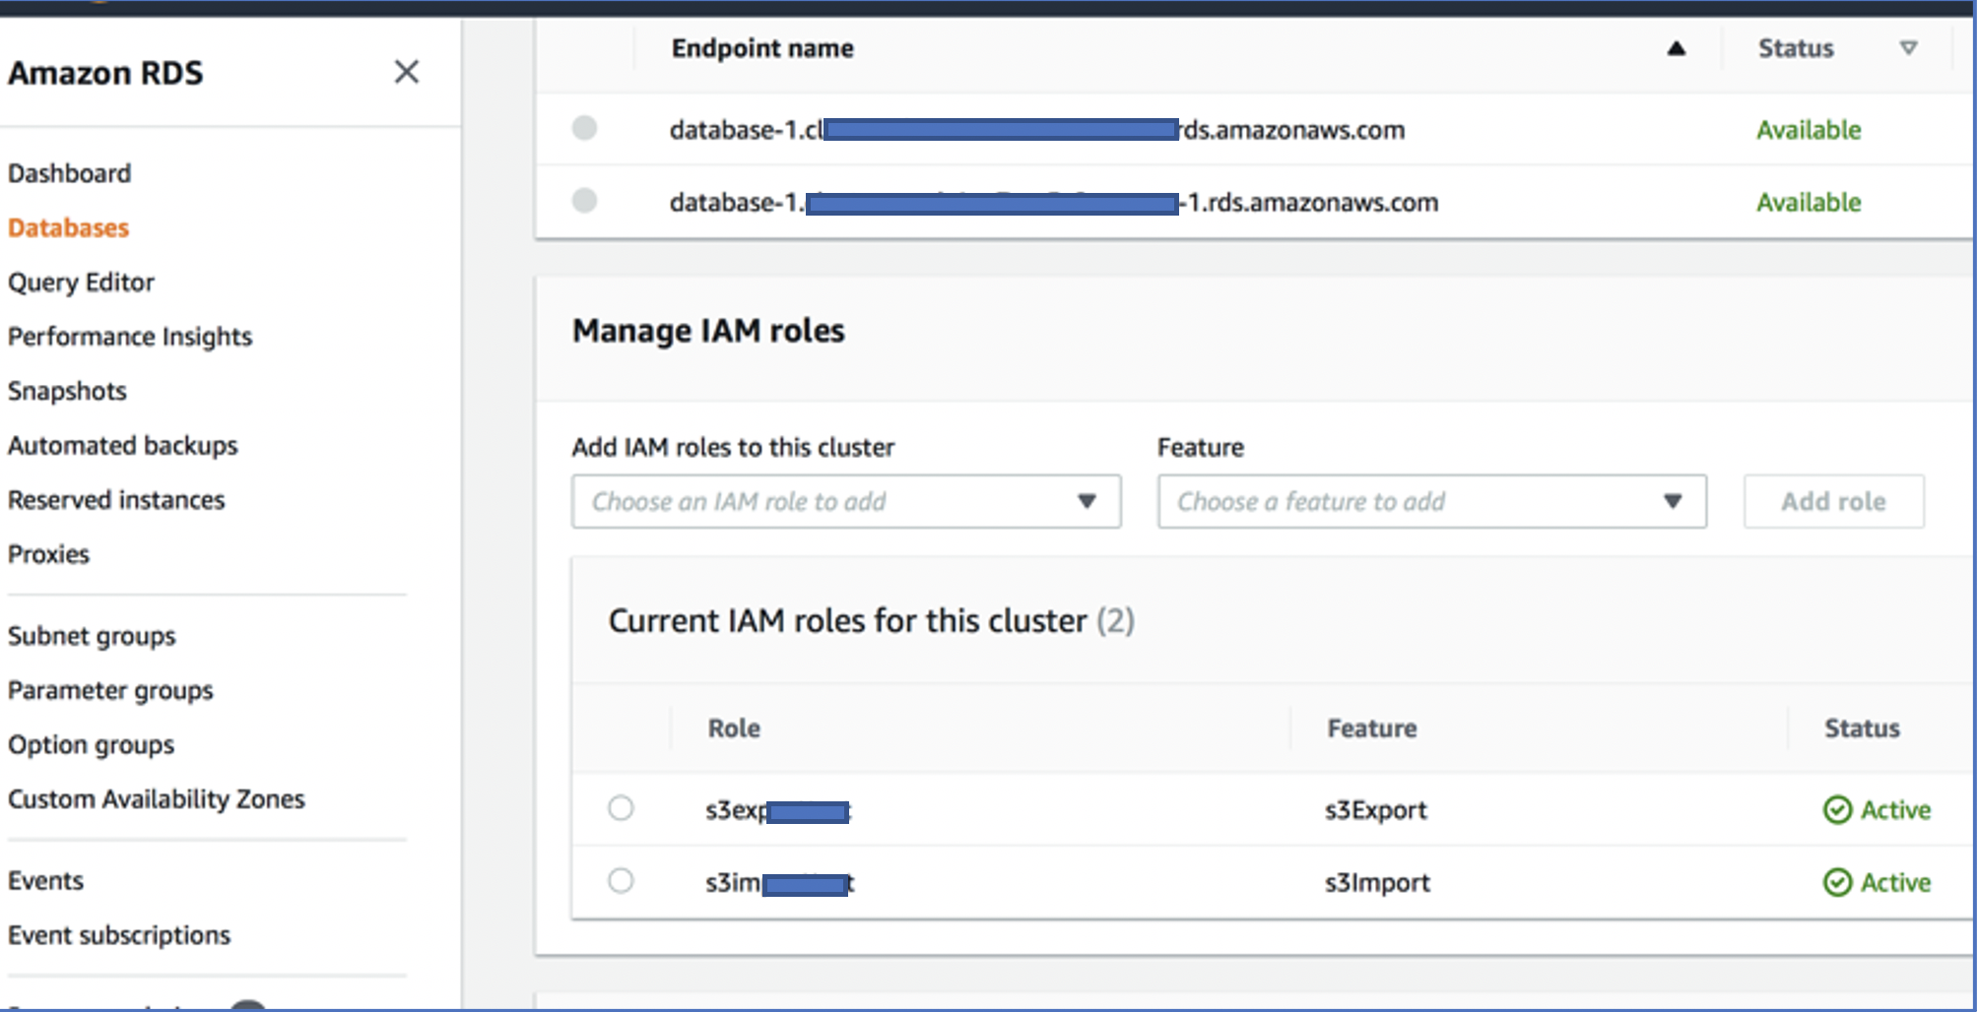The image size is (1978, 1012).
Task: Open Databases in the sidebar
Action: (69, 227)
